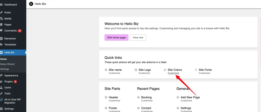Image resolution: width=261 pixels, height=112 pixels.
Task: Click the Comments count badge 12
Action: pos(20,31)
